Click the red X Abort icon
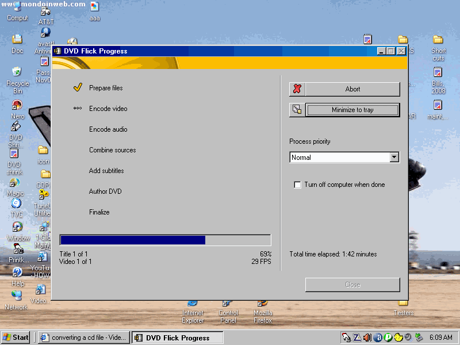The image size is (460, 345). click(x=297, y=89)
